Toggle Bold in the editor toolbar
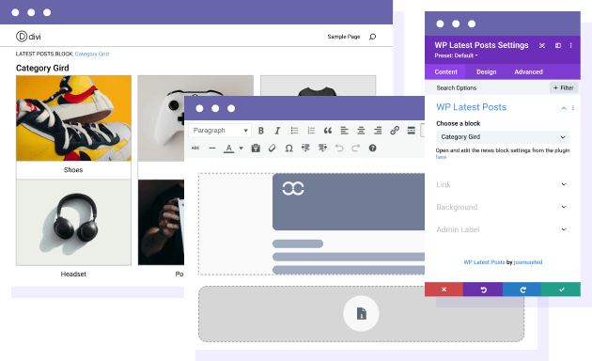The height and width of the screenshot is (361, 592). (x=260, y=131)
